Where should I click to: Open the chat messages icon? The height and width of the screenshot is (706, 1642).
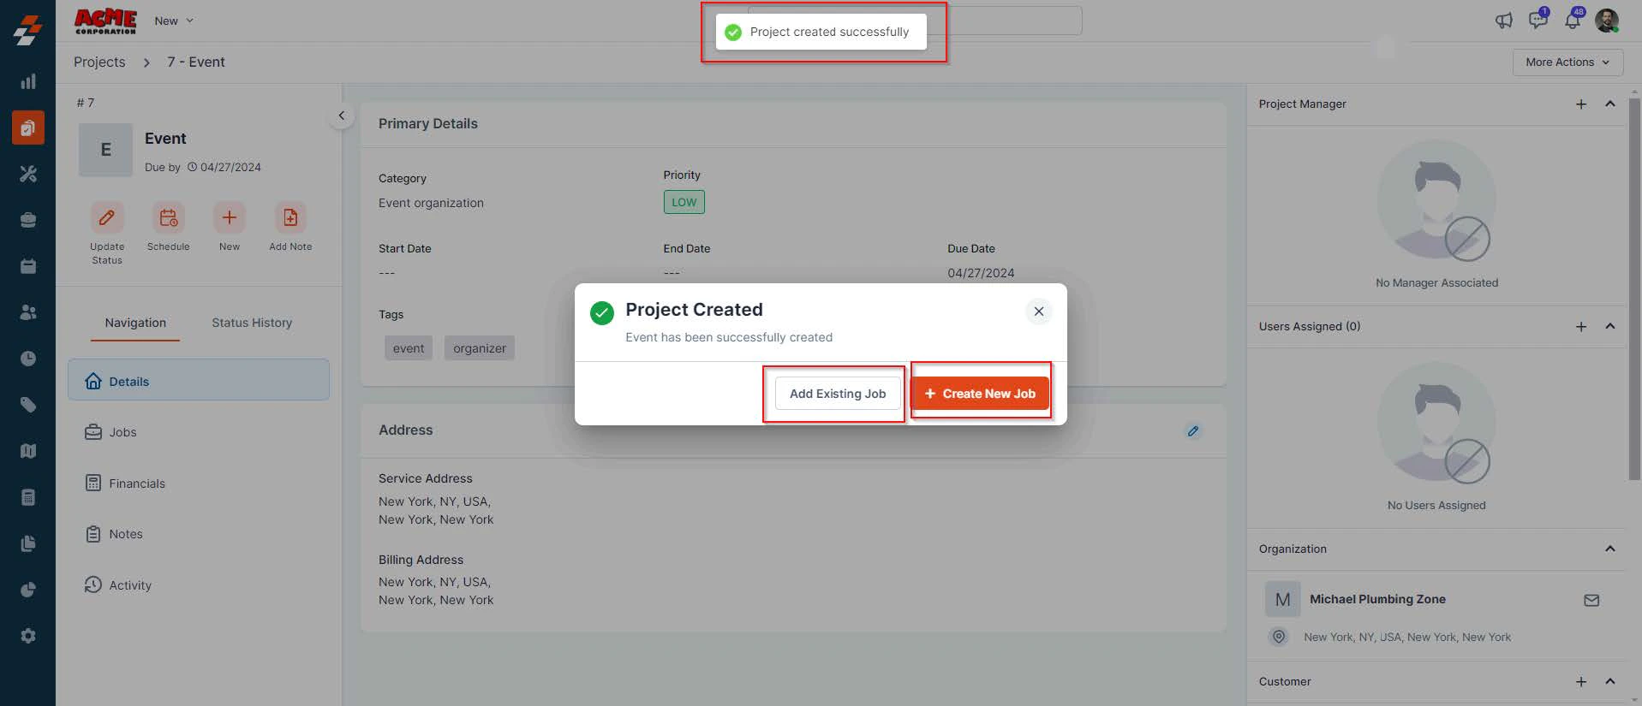pos(1538,20)
